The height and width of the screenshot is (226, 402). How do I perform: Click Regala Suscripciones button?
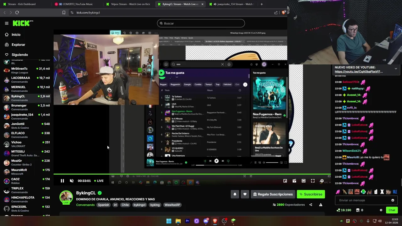pyautogui.click(x=273, y=194)
